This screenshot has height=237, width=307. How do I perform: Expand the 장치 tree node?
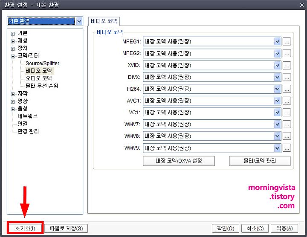point(13,49)
